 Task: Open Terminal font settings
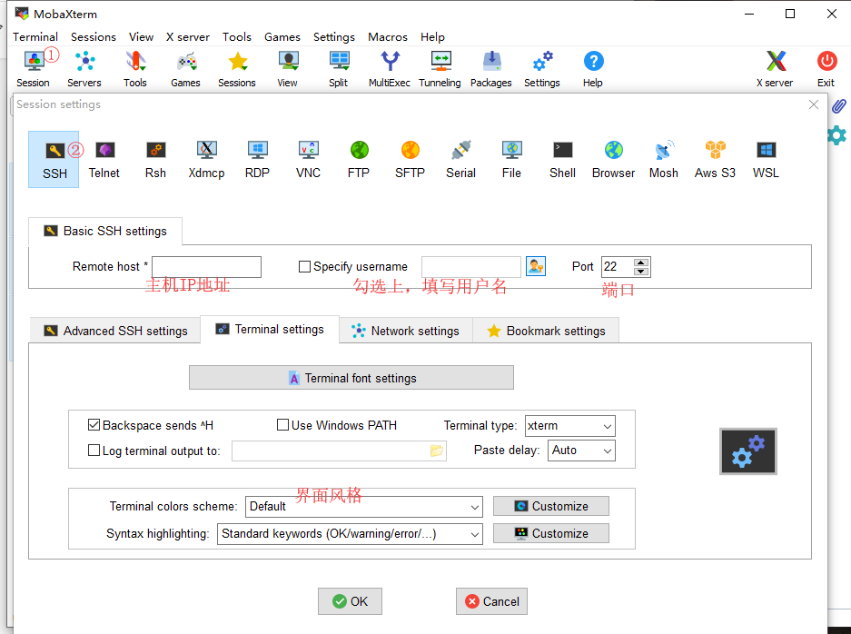pos(351,378)
